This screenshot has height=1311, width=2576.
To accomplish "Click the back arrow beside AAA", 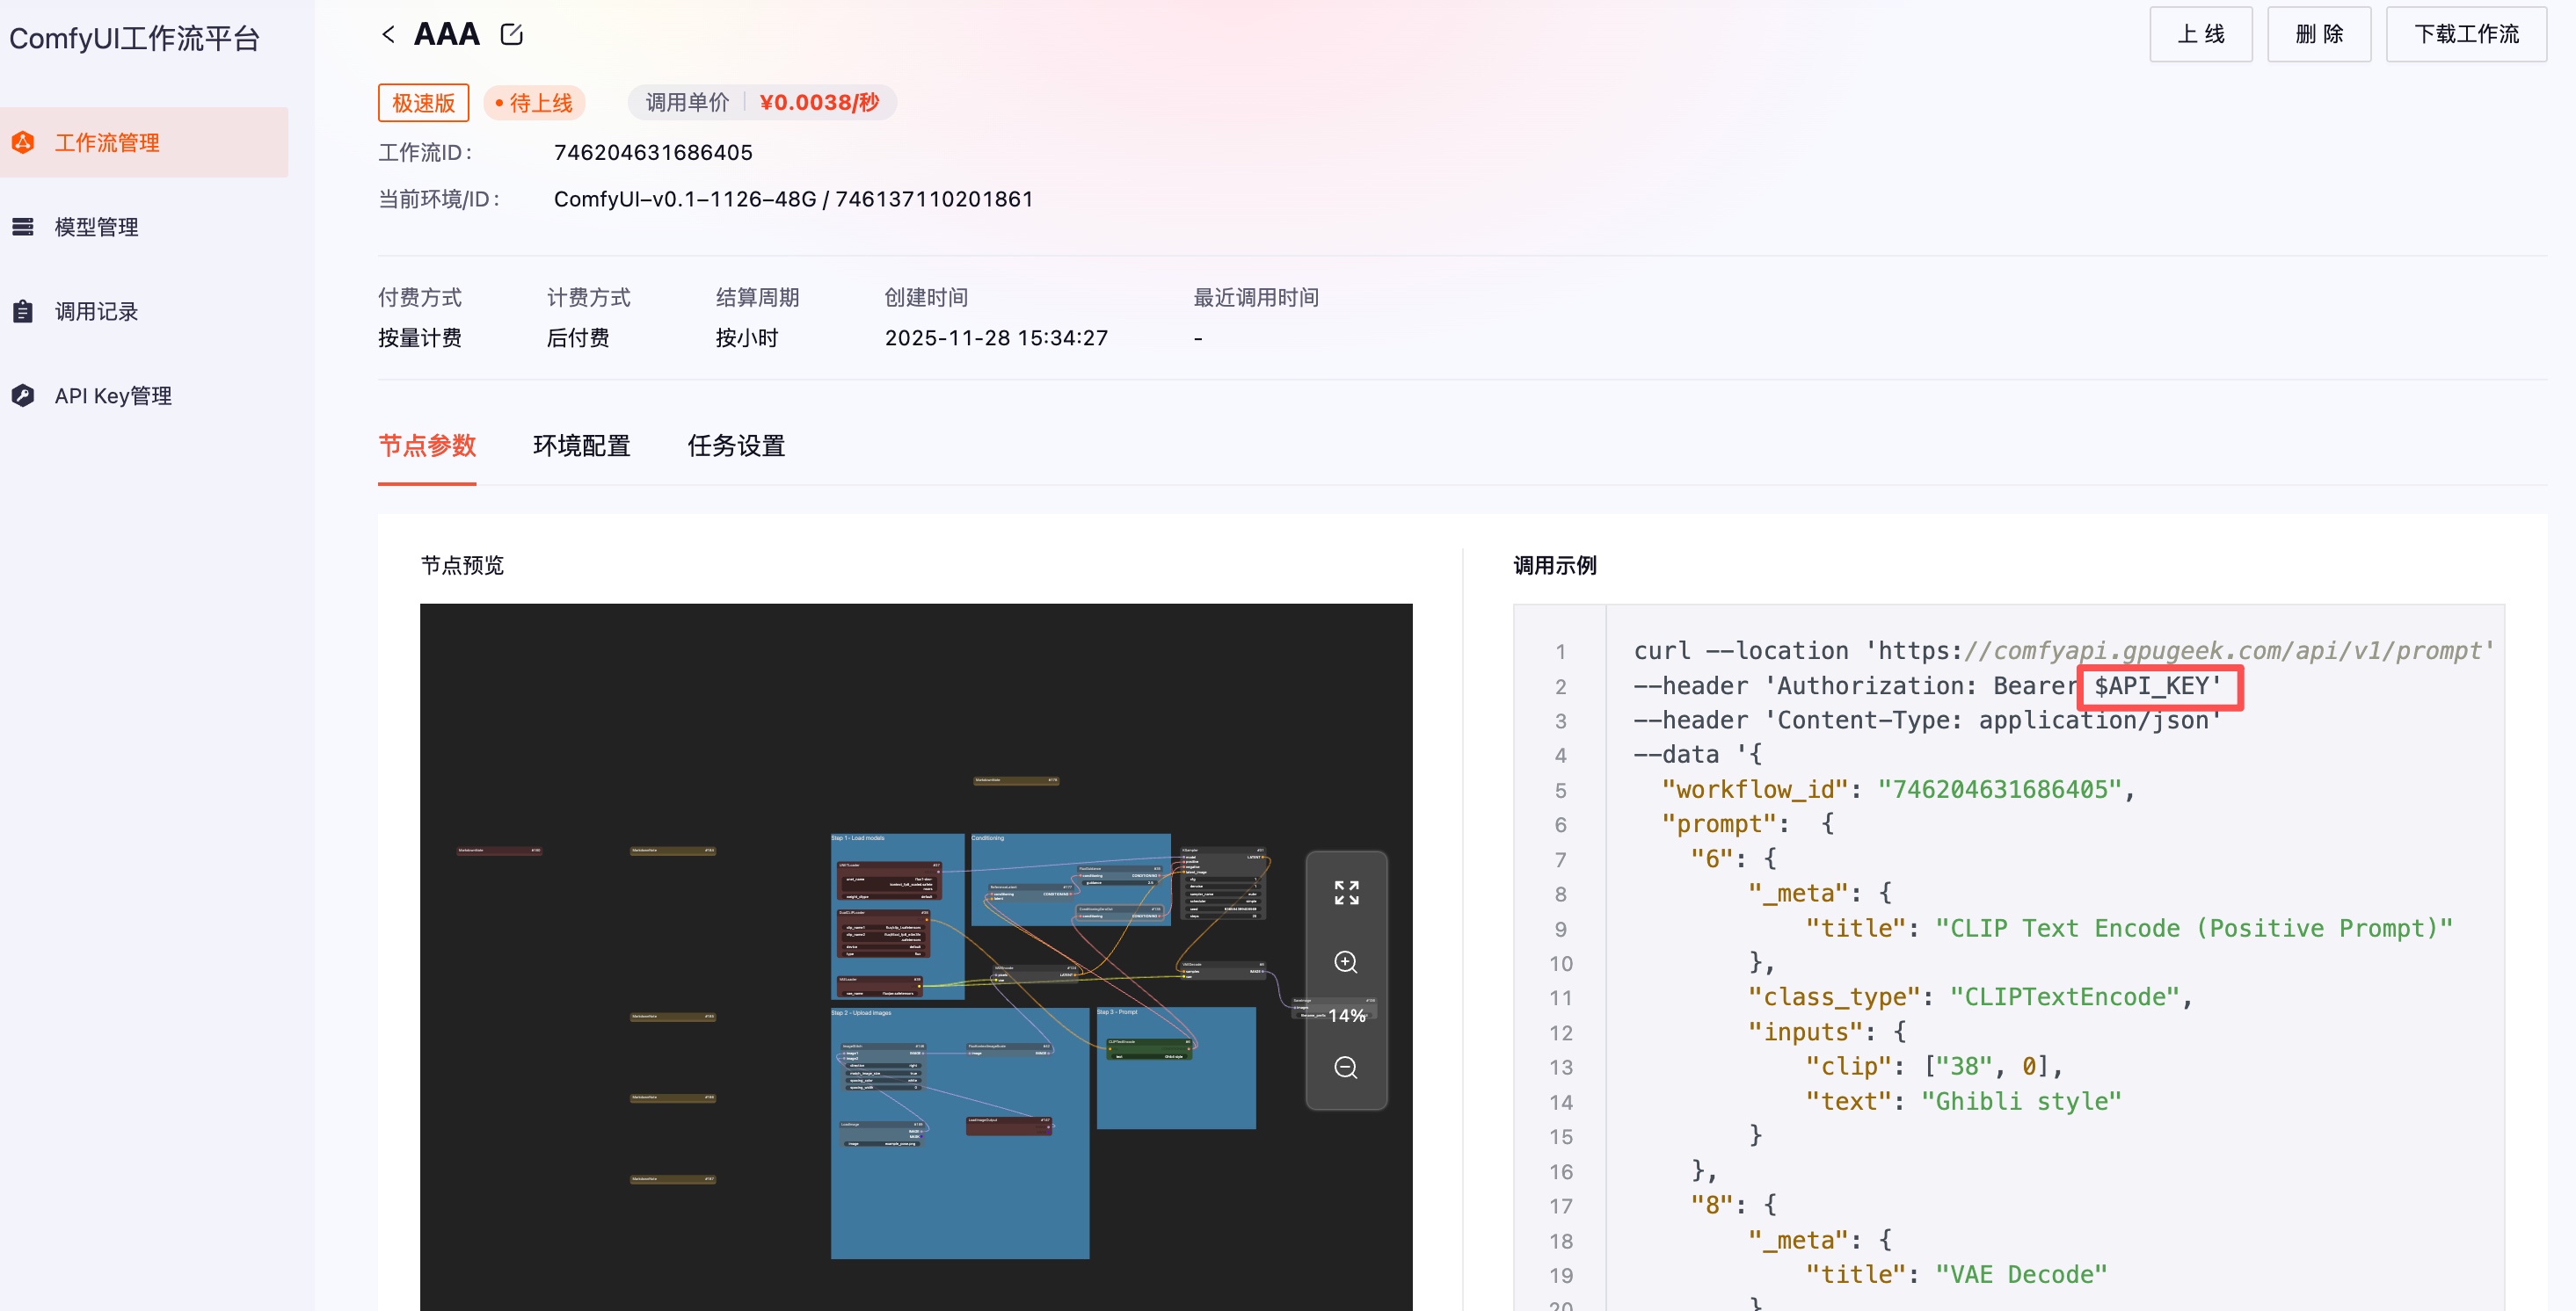I will (388, 35).
